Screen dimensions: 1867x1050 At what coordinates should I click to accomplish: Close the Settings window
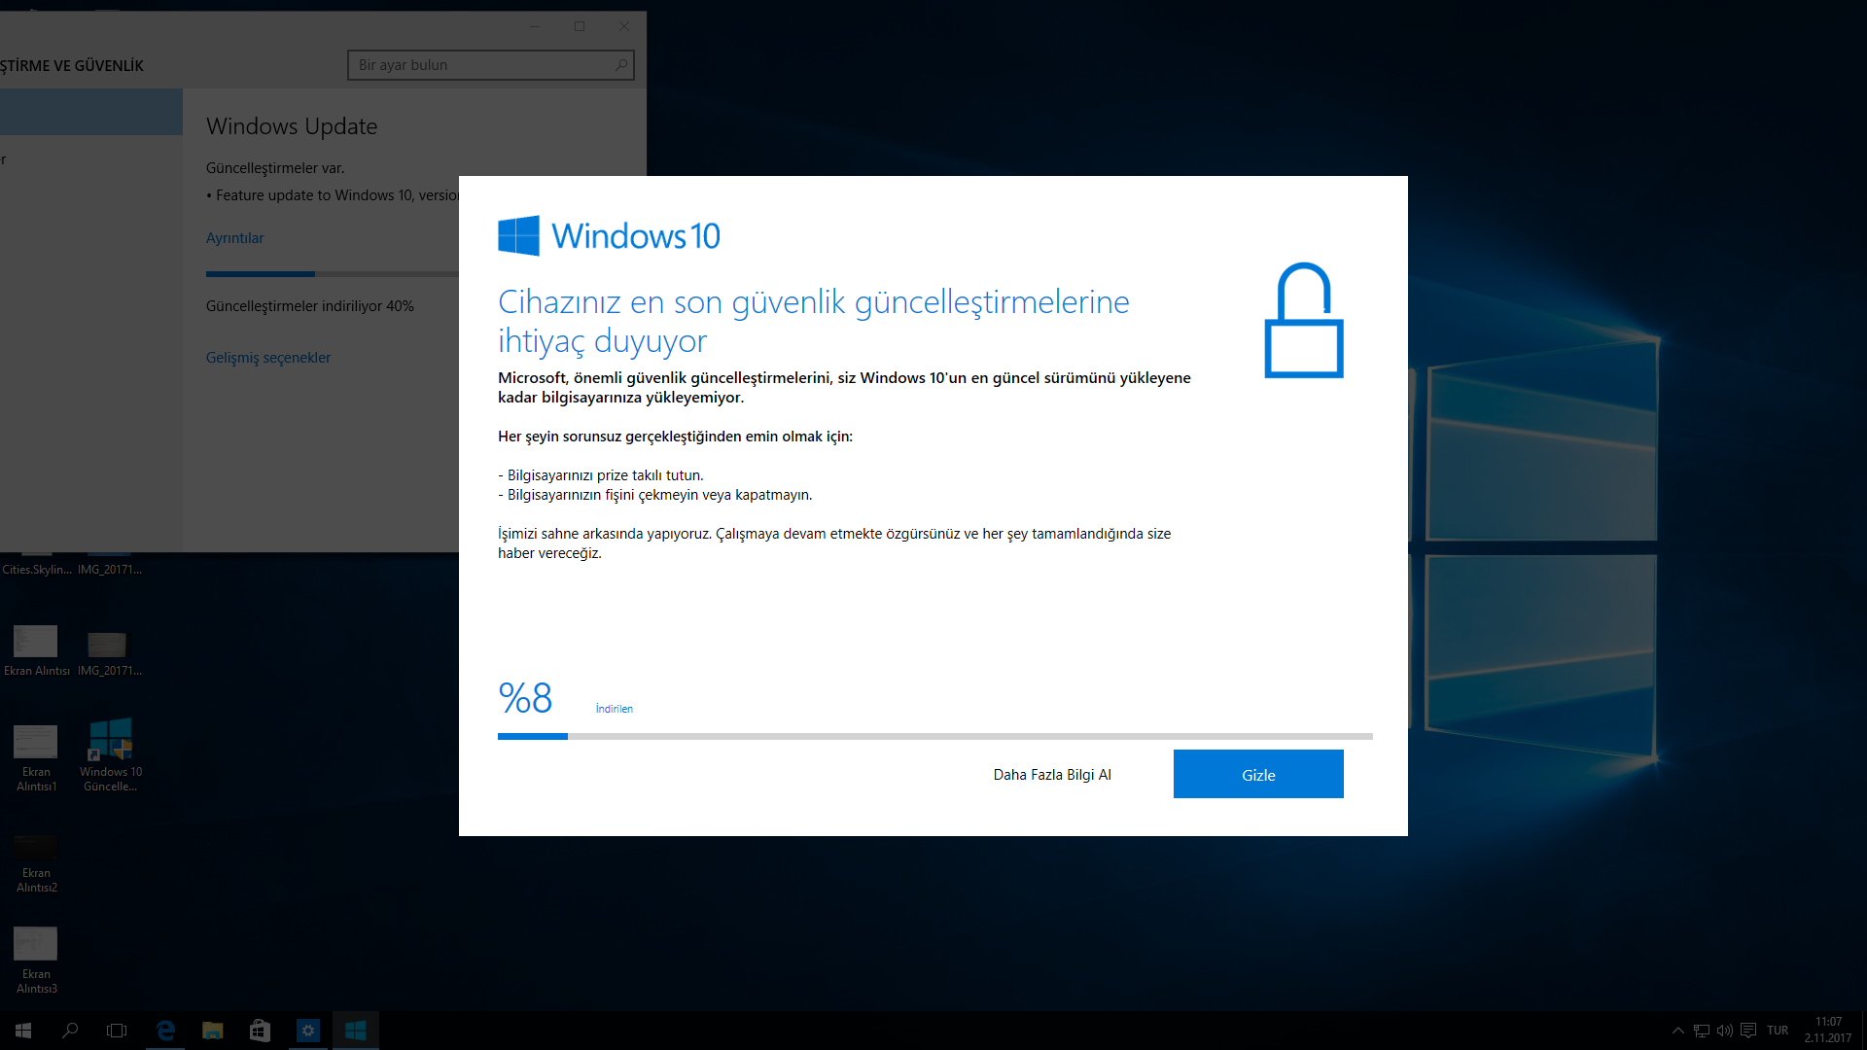pyautogui.click(x=624, y=26)
